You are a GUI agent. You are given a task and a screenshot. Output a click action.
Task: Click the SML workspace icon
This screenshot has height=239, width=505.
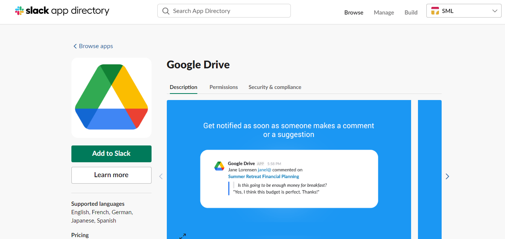coord(435,11)
